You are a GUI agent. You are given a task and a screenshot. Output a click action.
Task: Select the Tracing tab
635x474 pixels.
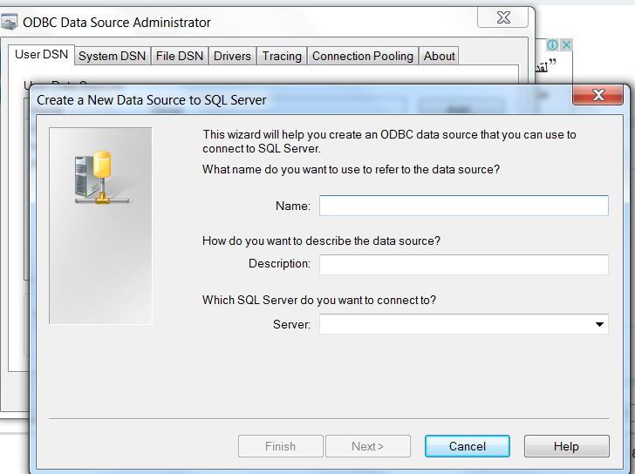tap(282, 56)
